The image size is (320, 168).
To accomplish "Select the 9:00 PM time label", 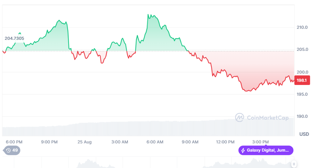I will [49, 142].
